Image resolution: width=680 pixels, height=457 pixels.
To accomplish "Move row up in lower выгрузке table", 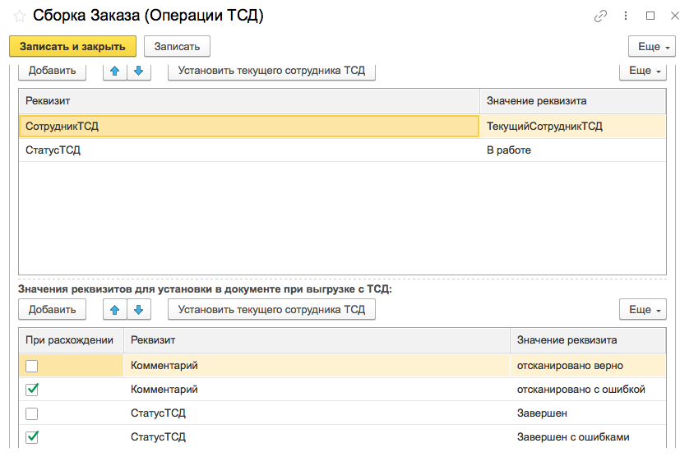I will tap(115, 310).
